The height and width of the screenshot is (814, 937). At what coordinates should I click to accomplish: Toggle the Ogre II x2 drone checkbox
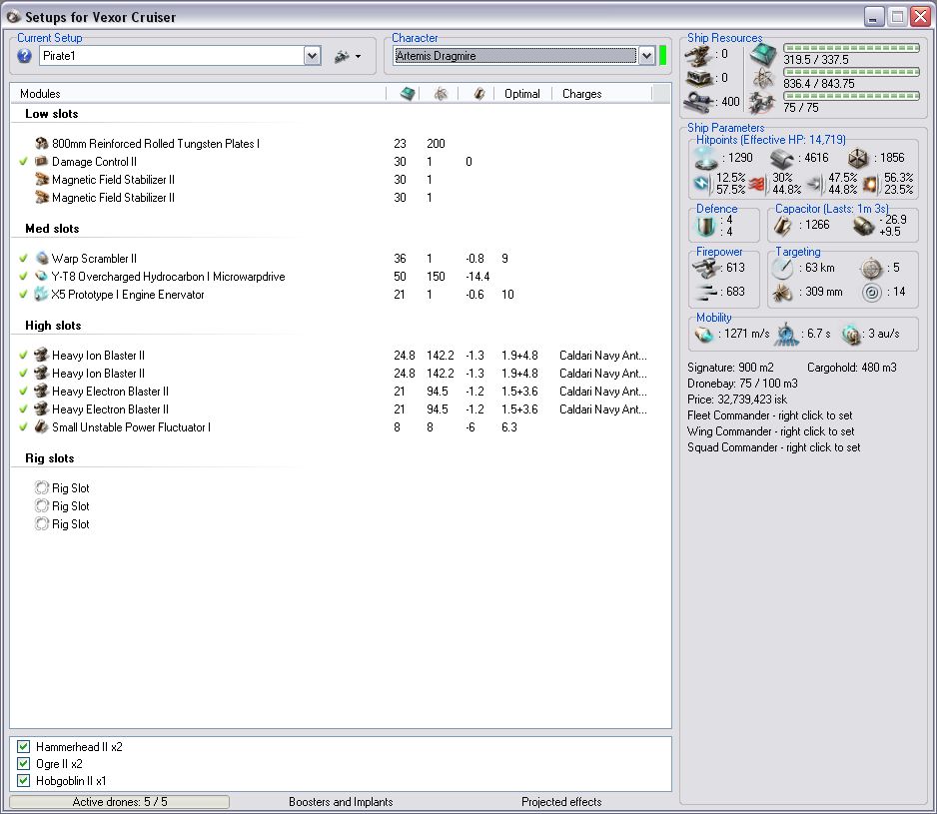[24, 764]
